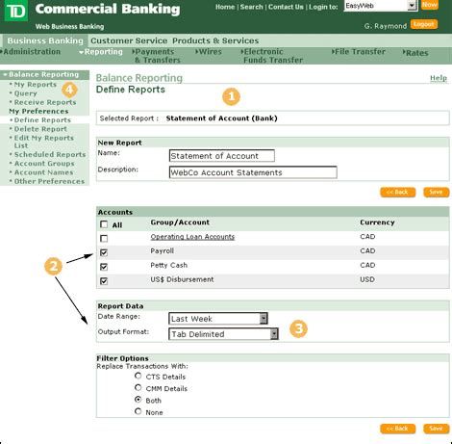452x444 pixels.
Task: Select Define Reports in the sidebar
Action: 42,120
